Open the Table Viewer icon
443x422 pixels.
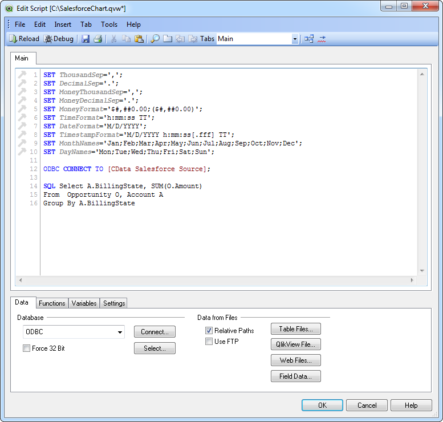pos(308,39)
